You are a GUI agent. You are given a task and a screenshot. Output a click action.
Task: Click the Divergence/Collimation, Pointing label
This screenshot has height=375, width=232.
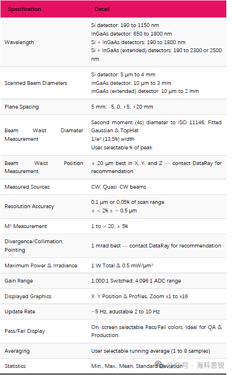[x=34, y=246]
